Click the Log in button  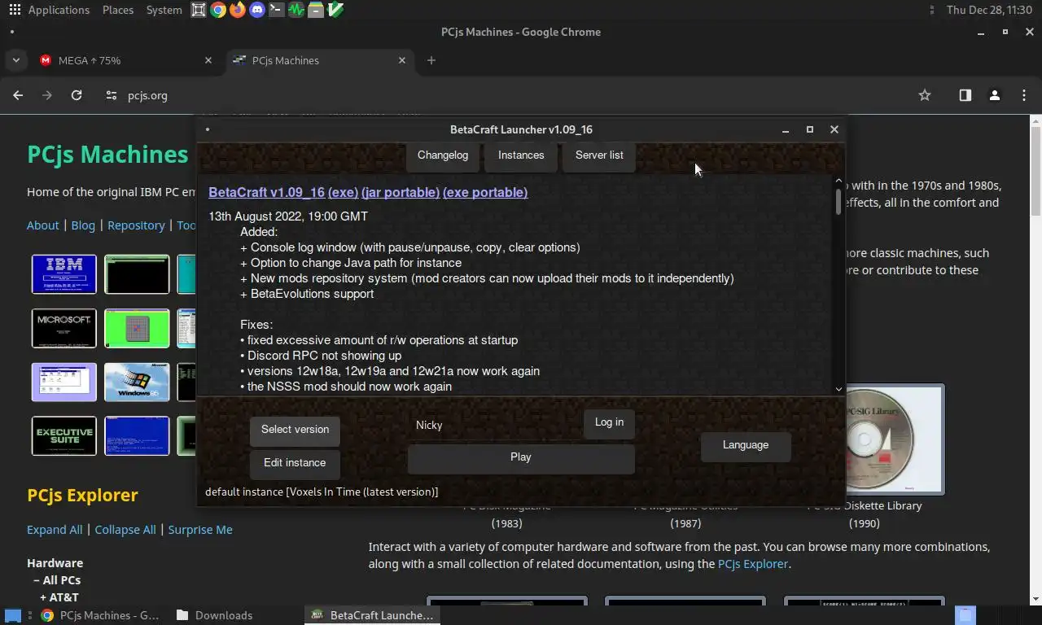(x=609, y=422)
